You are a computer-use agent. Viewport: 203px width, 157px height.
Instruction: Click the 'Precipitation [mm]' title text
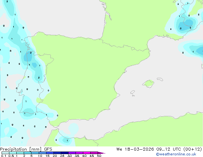point(21,149)
